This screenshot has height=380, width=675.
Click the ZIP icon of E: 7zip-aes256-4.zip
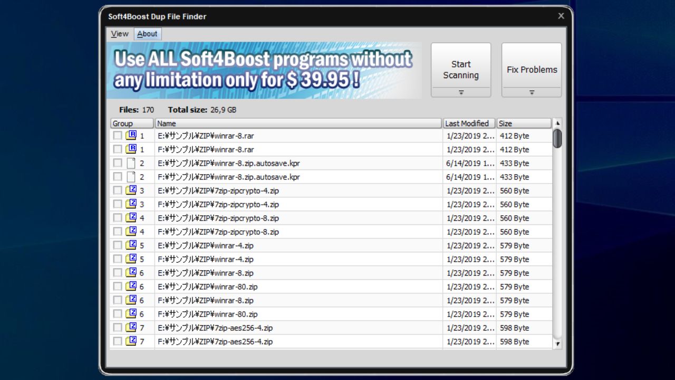click(131, 328)
